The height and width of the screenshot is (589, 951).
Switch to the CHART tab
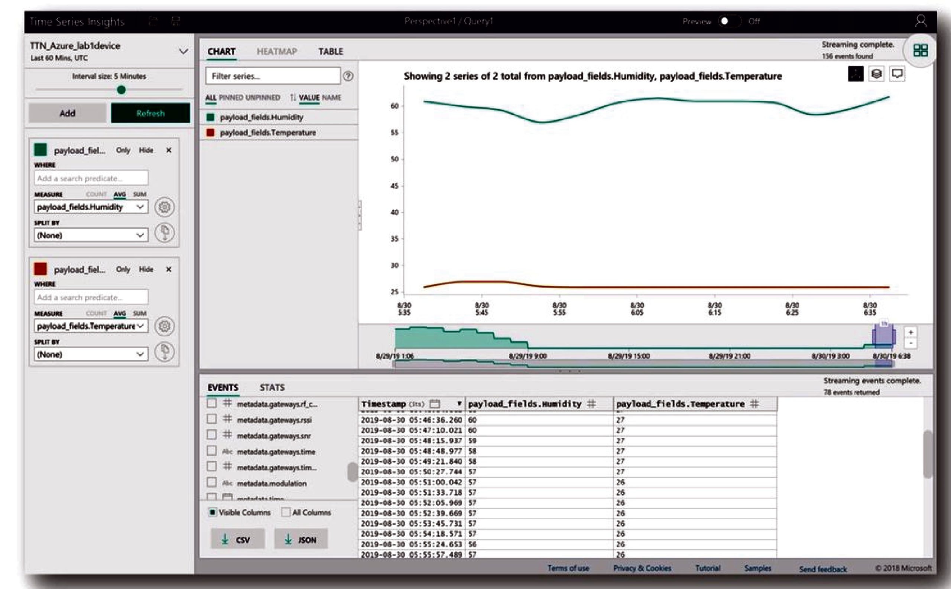coord(221,51)
